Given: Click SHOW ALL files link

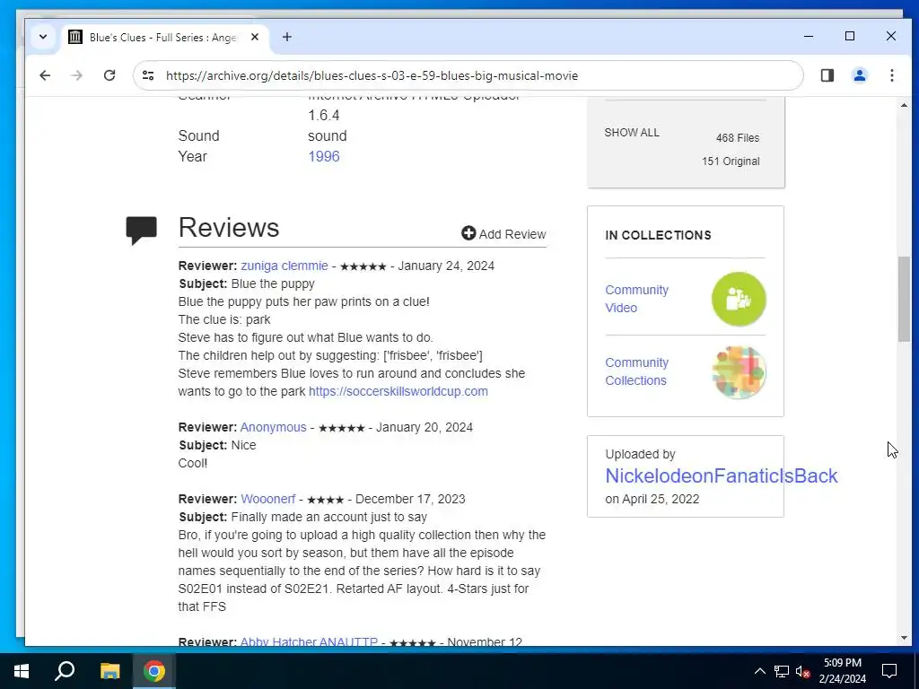Looking at the screenshot, I should pos(632,133).
